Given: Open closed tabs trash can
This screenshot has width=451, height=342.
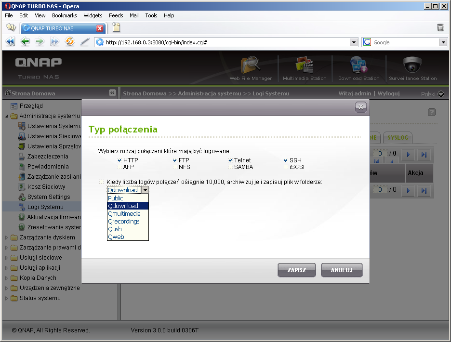Looking at the screenshot, I should point(440,27).
